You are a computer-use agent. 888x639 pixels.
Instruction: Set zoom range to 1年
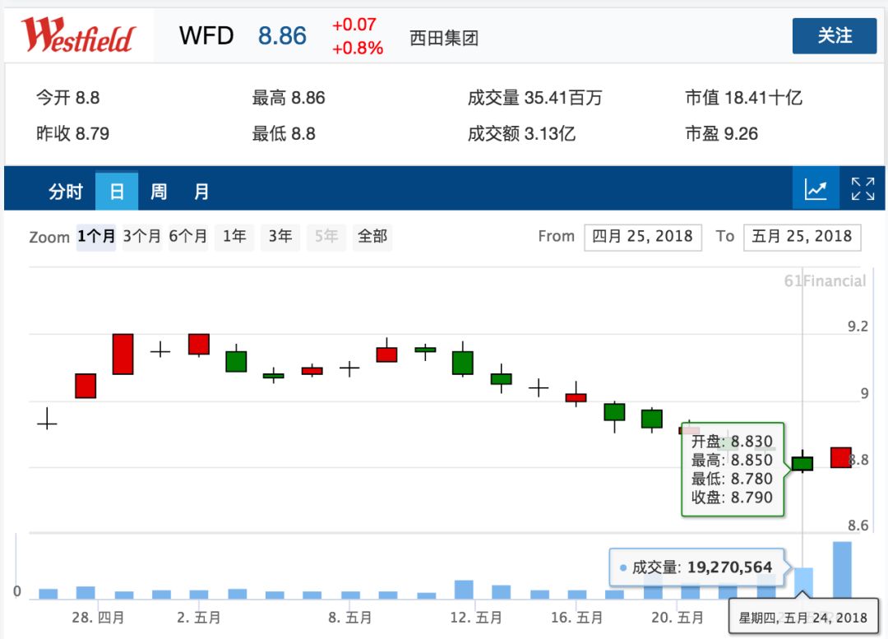(234, 236)
